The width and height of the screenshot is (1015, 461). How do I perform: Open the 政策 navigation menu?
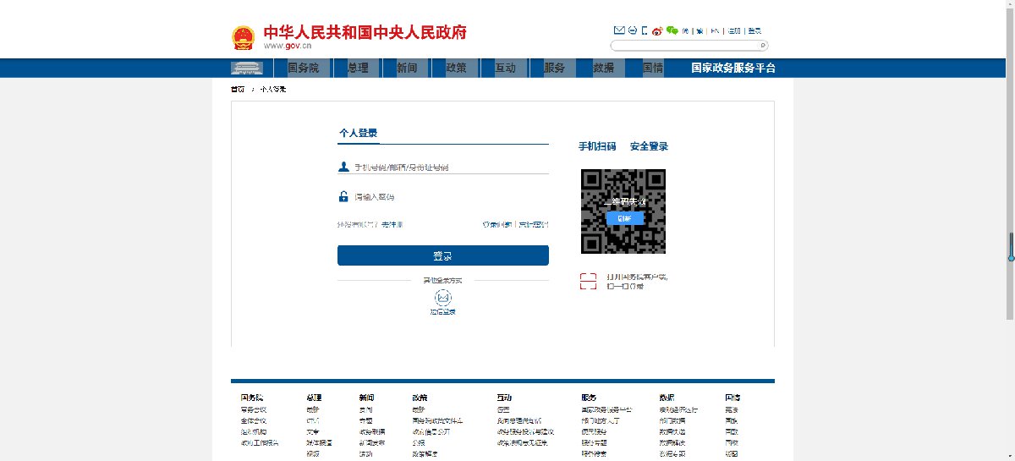(x=456, y=68)
